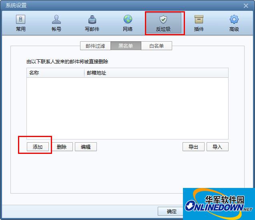Switch to the 邮件过滤 tab
The width and height of the screenshot is (255, 220).
tap(95, 46)
